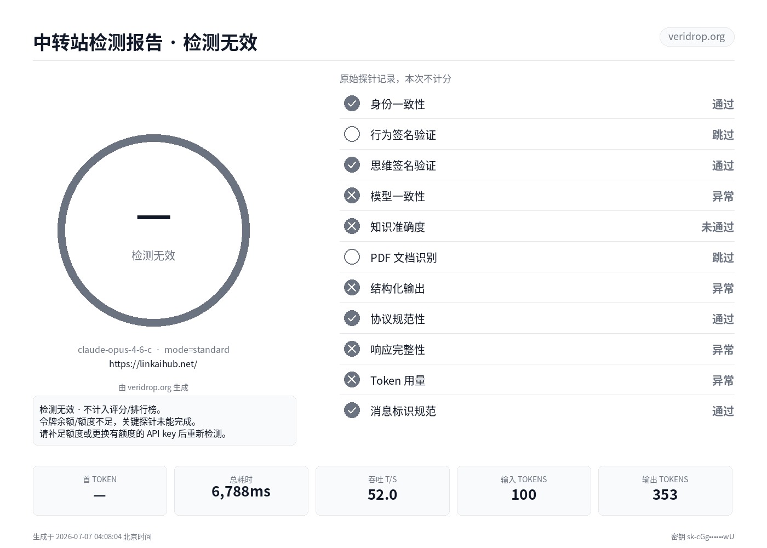Click the cross icon beside 模型一致性
The height and width of the screenshot is (548, 767).
[x=352, y=196]
